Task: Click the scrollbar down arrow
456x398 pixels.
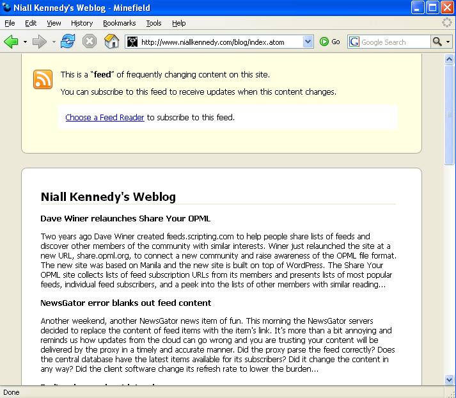Action: point(449,379)
